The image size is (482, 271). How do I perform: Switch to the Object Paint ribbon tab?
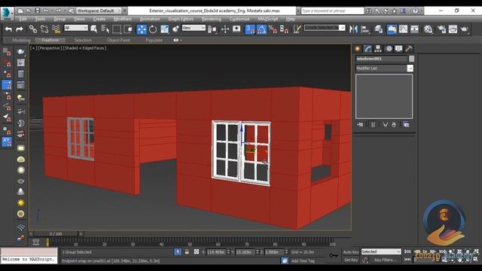[119, 40]
